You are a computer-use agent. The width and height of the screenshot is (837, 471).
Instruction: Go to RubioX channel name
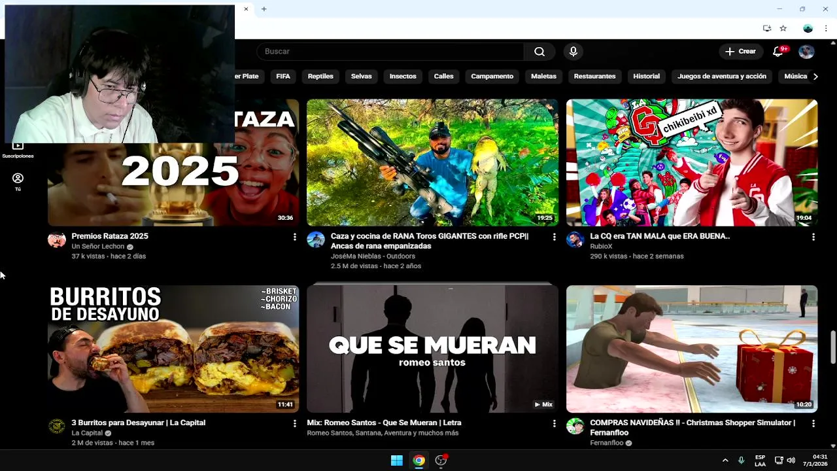point(601,247)
